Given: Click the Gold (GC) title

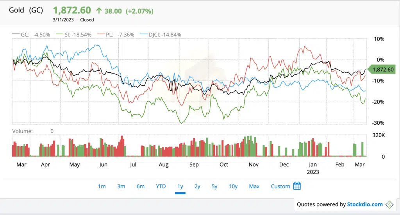Looking at the screenshot, I should 26,10.
